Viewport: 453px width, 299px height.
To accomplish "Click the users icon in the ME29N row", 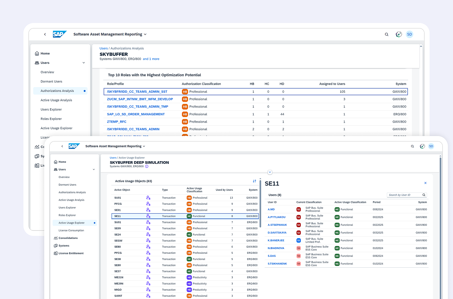I will [x=148, y=283].
